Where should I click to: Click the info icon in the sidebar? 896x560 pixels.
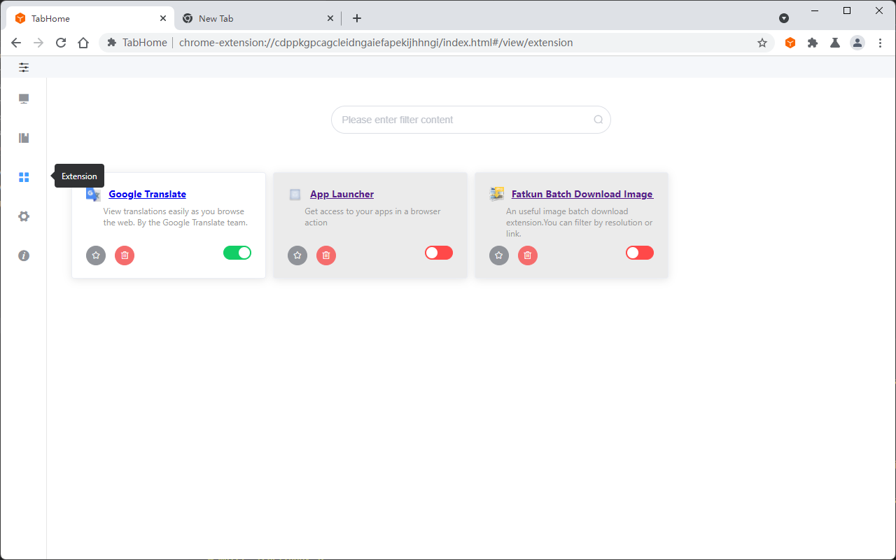click(23, 255)
